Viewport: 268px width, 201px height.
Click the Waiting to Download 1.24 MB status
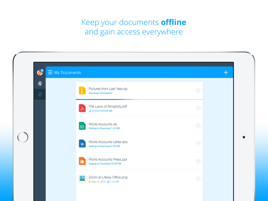click(104, 128)
